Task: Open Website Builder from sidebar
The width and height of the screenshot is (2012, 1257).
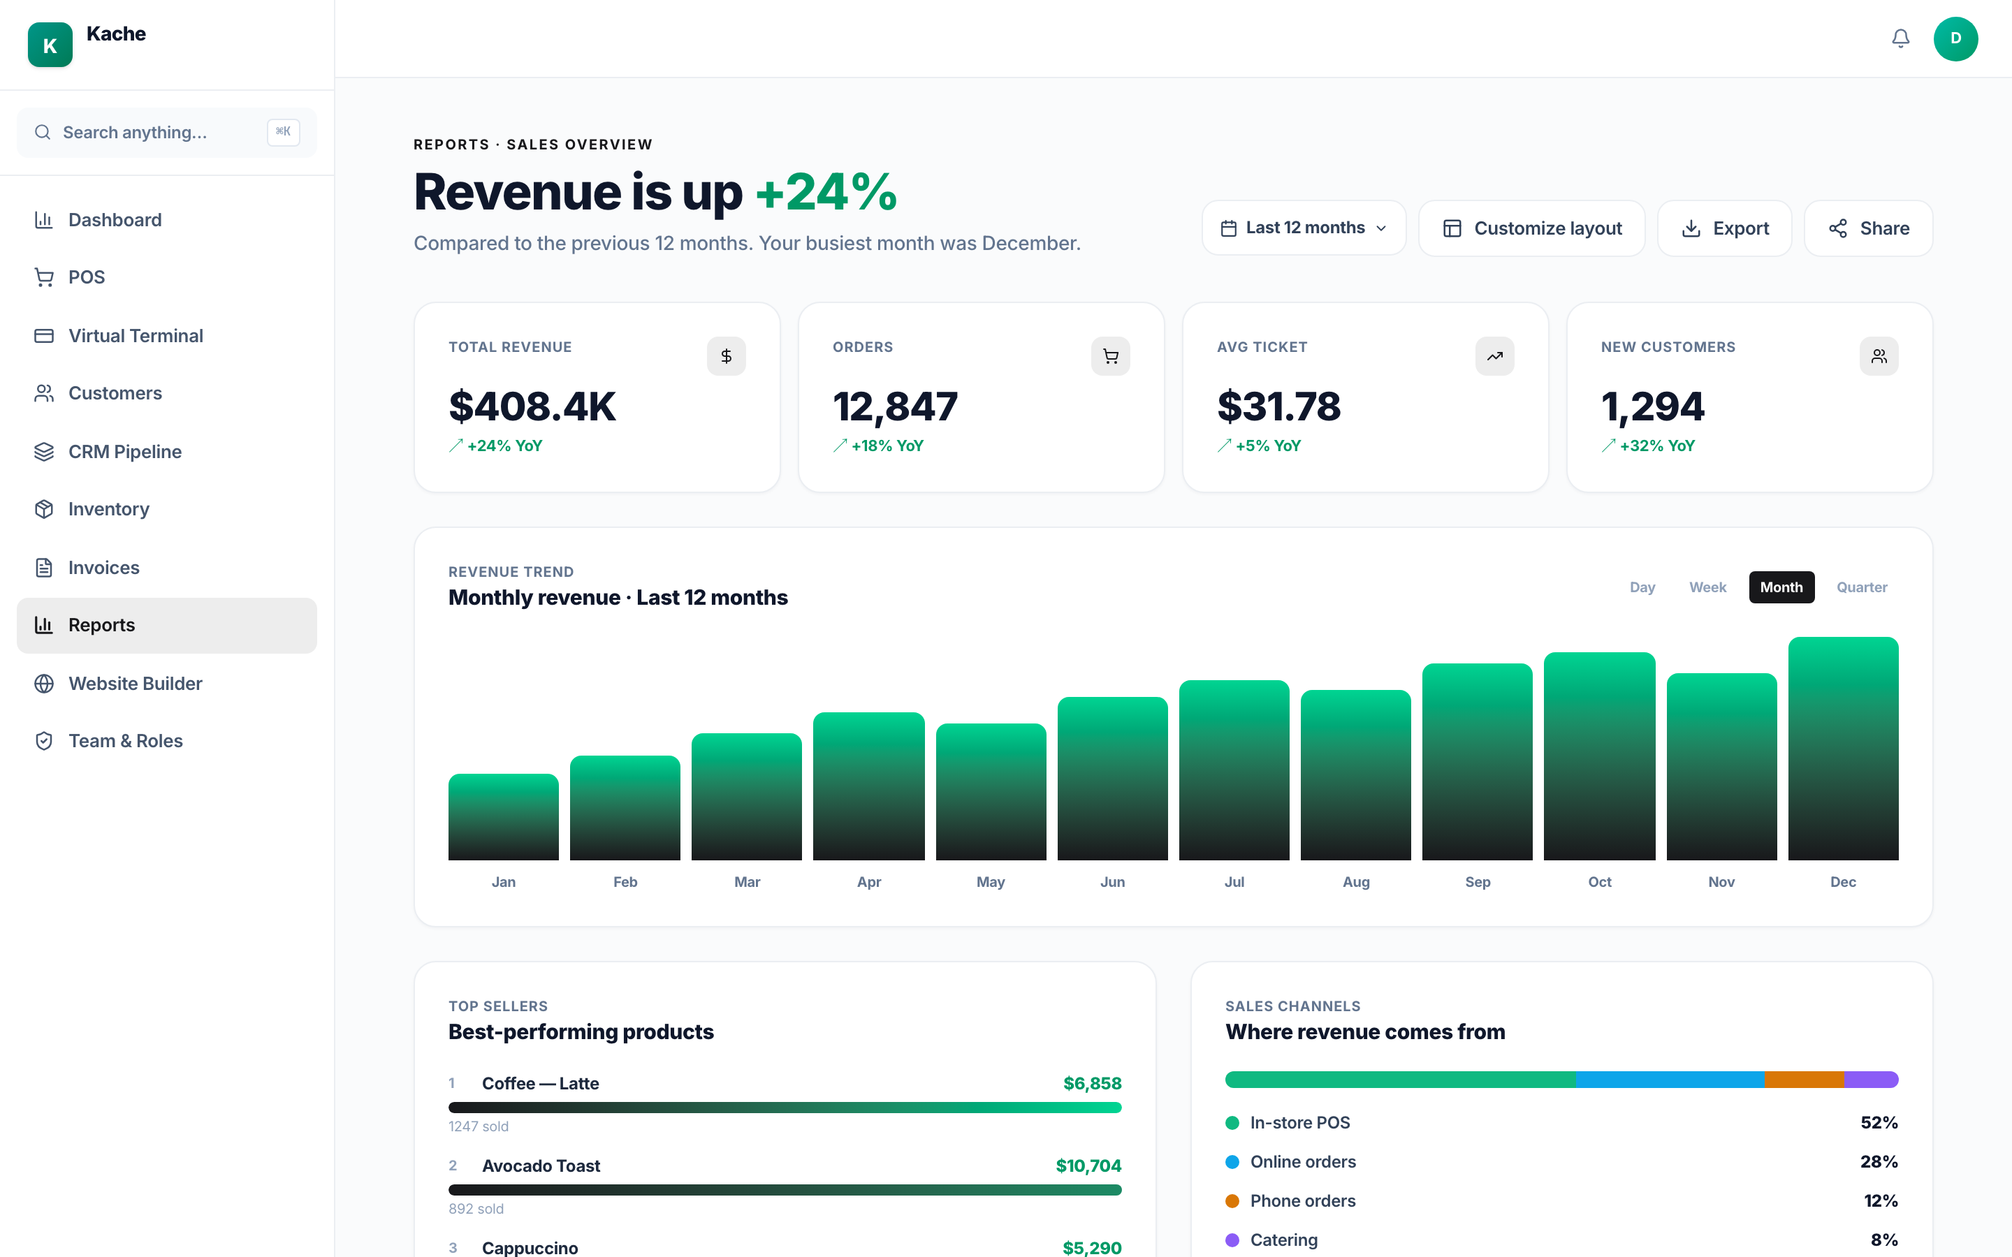Action: 166,684
